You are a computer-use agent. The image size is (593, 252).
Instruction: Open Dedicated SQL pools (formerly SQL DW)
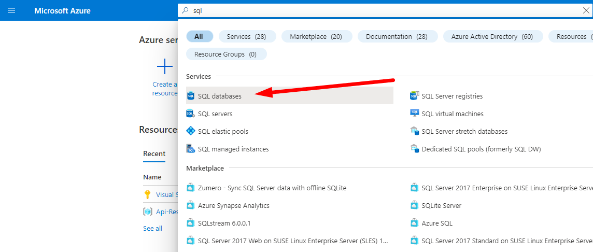click(x=481, y=149)
